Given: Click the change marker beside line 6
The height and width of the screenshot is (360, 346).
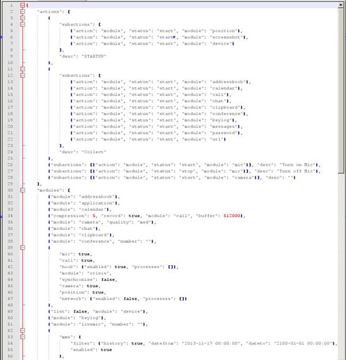Looking at the screenshot, I should coord(1,37).
